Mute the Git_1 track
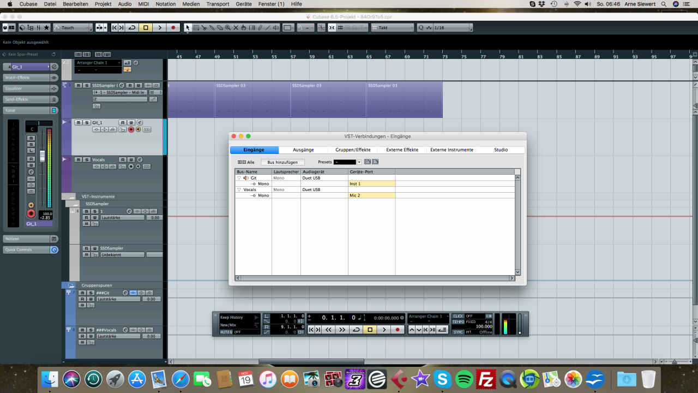698x393 pixels. pos(79,123)
